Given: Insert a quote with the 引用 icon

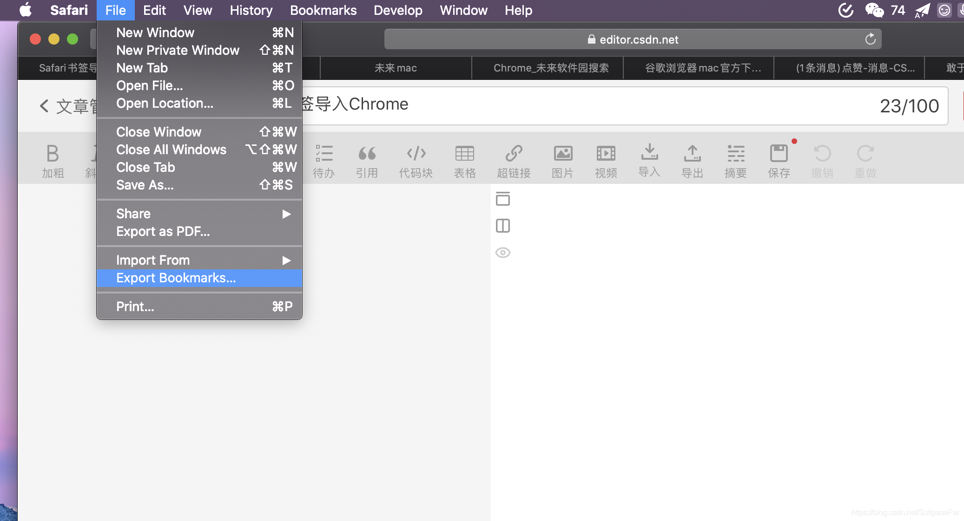Looking at the screenshot, I should pos(367,161).
